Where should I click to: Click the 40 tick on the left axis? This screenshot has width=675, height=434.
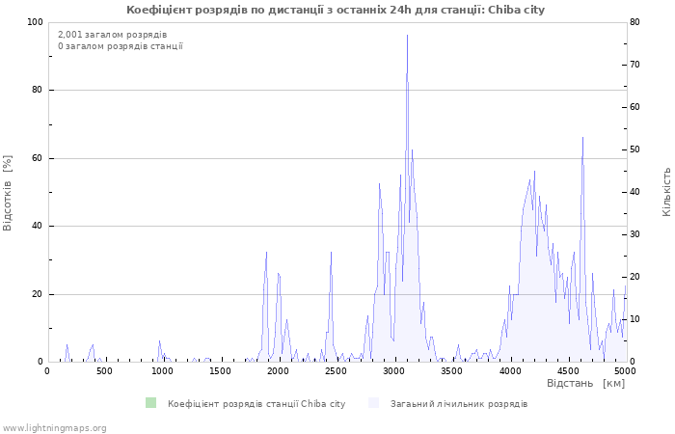38,227
